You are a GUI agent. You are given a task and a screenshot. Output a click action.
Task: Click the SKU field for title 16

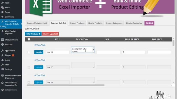tap(108, 52)
